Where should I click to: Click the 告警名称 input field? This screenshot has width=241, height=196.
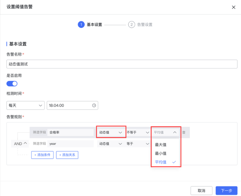pos(122,64)
